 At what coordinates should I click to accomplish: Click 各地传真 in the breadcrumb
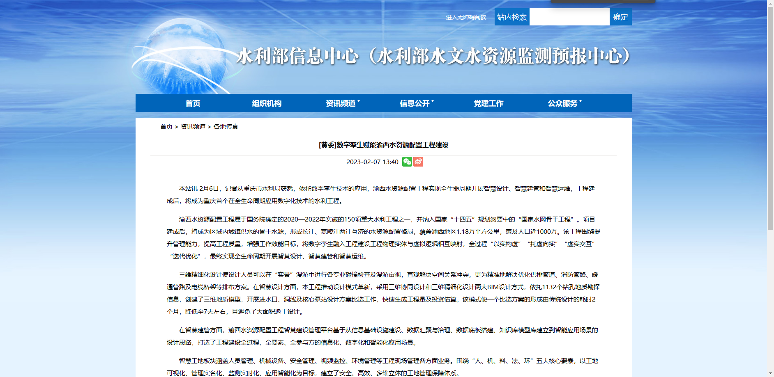click(x=226, y=126)
